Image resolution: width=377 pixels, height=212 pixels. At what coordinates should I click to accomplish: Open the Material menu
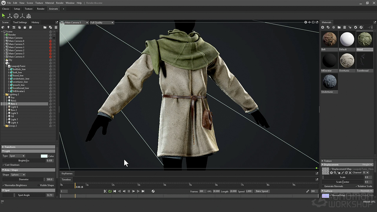pos(49,3)
